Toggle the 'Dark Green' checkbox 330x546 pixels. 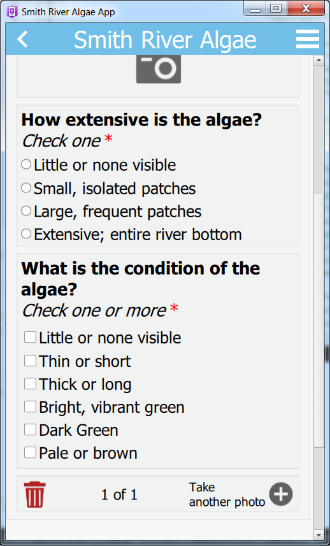(x=31, y=429)
